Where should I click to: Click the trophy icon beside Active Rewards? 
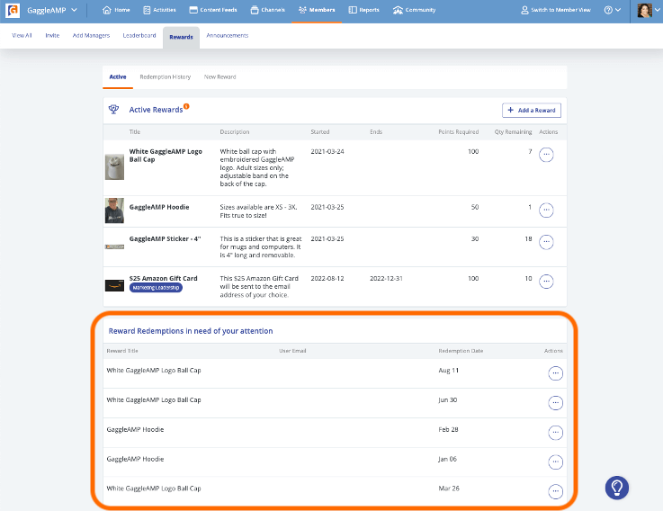pos(113,110)
